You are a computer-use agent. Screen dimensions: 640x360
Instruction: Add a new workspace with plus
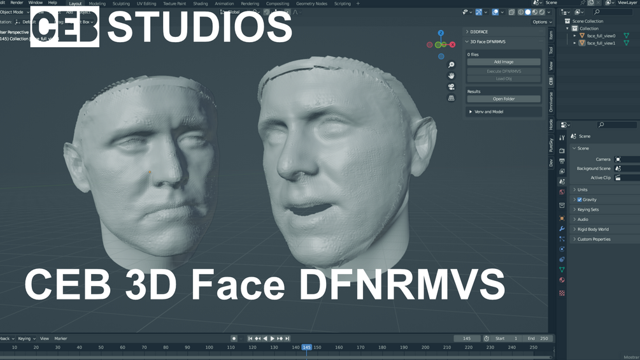[358, 4]
